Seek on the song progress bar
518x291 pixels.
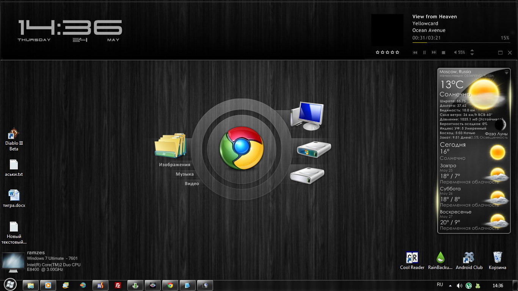click(x=455, y=42)
